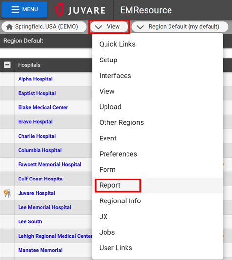Image resolution: width=232 pixels, height=260 pixels.
Task: Click the Juvare Hospital link
Action: 37,193
